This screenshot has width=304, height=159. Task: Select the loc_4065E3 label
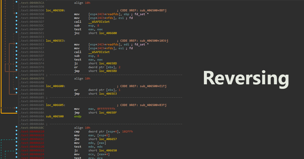click(x=55, y=41)
